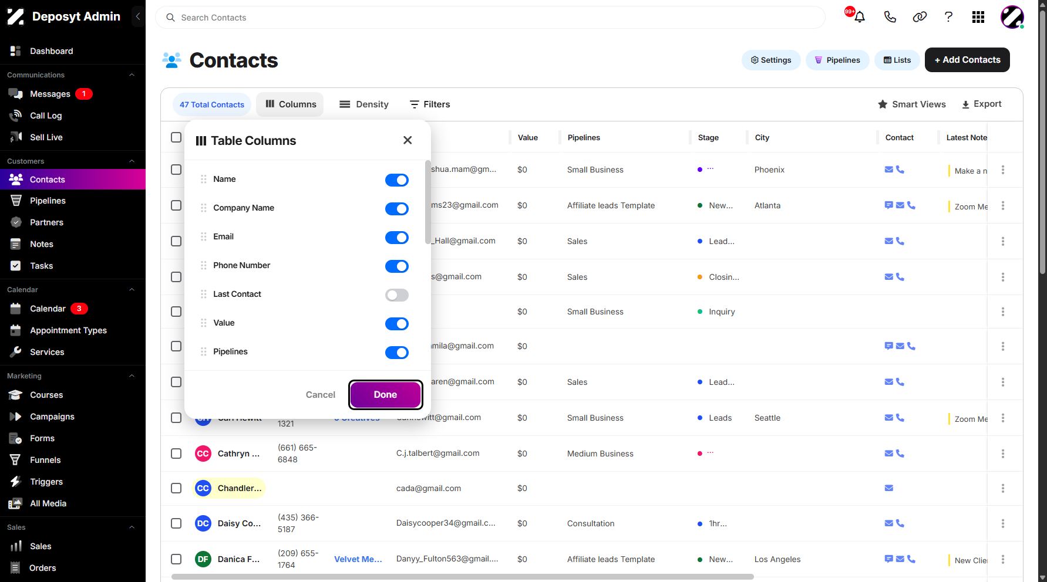Click the Export download icon
Screen dimensions: 1047x582
click(965, 104)
